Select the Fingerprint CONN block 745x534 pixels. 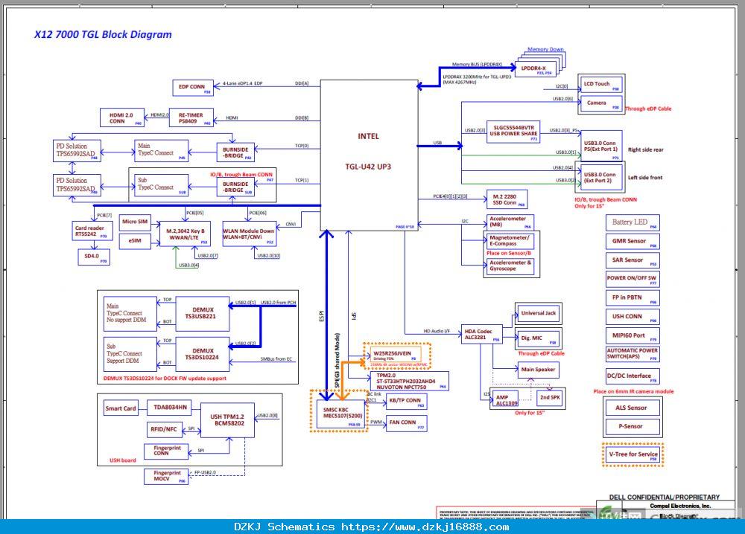166,451
